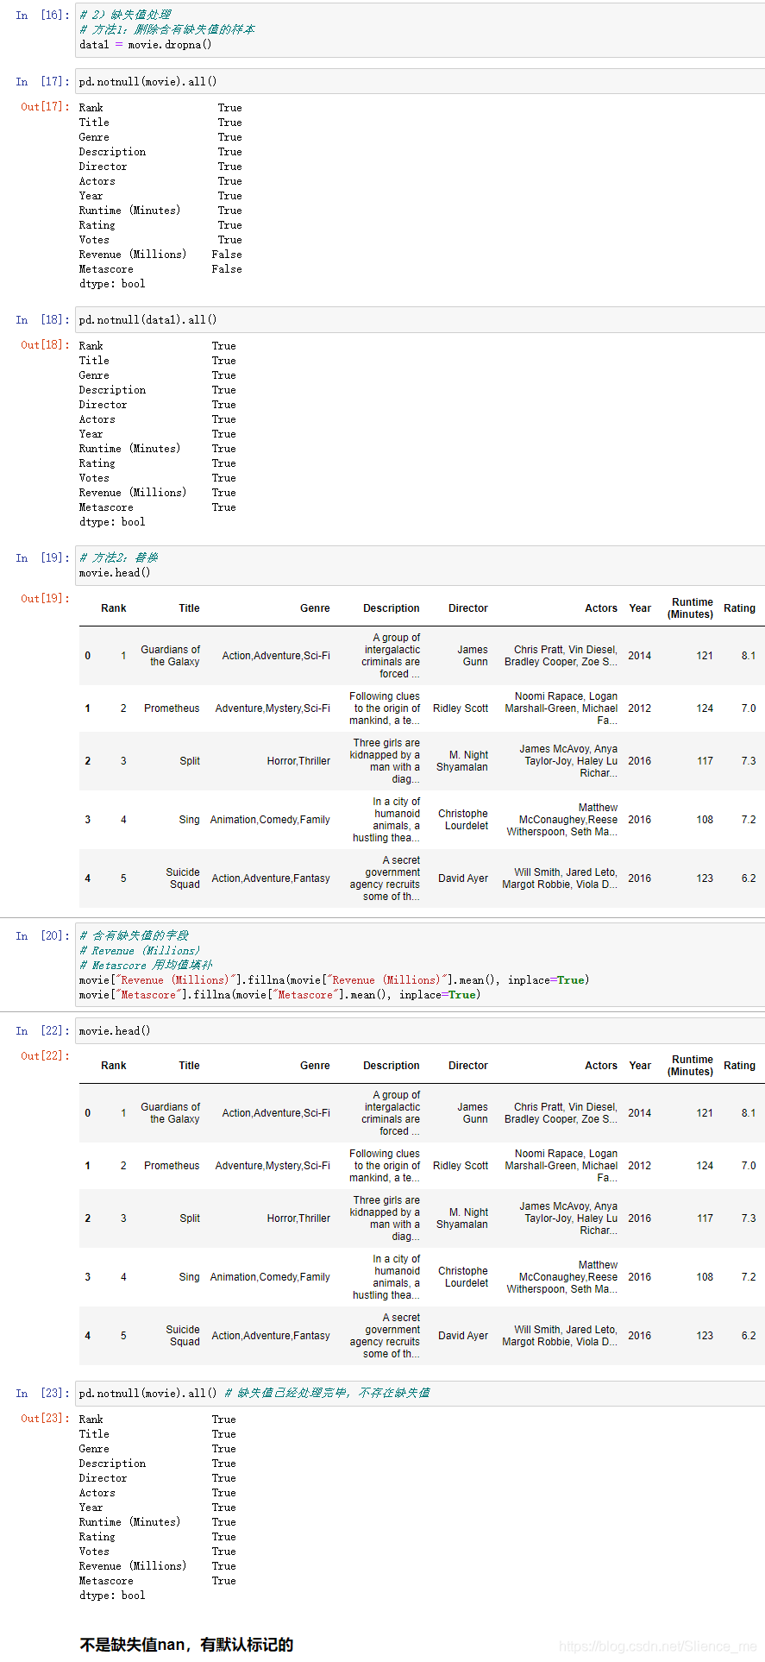765x1662 pixels.
Task: Click the Rating column header in Out[22] table
Action: click(739, 1066)
